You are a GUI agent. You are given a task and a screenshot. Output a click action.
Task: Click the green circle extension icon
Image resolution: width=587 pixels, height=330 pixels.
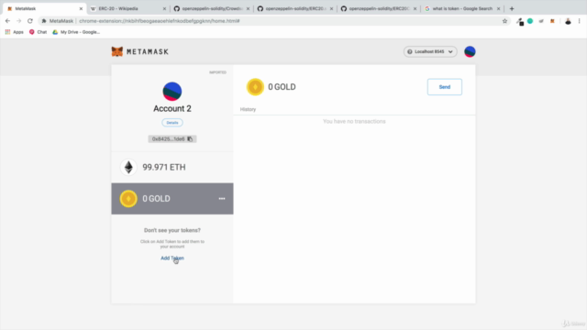click(x=530, y=21)
